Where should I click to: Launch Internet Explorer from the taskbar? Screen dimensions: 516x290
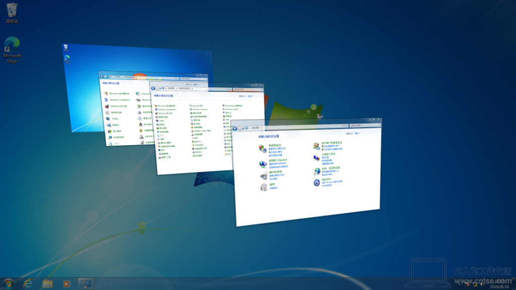[x=28, y=284]
